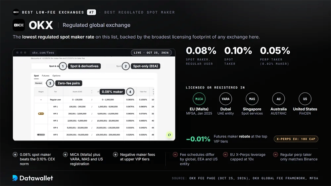331x186 pixels.
Task: Select the Standard pairs toggle
Action: 38,83
